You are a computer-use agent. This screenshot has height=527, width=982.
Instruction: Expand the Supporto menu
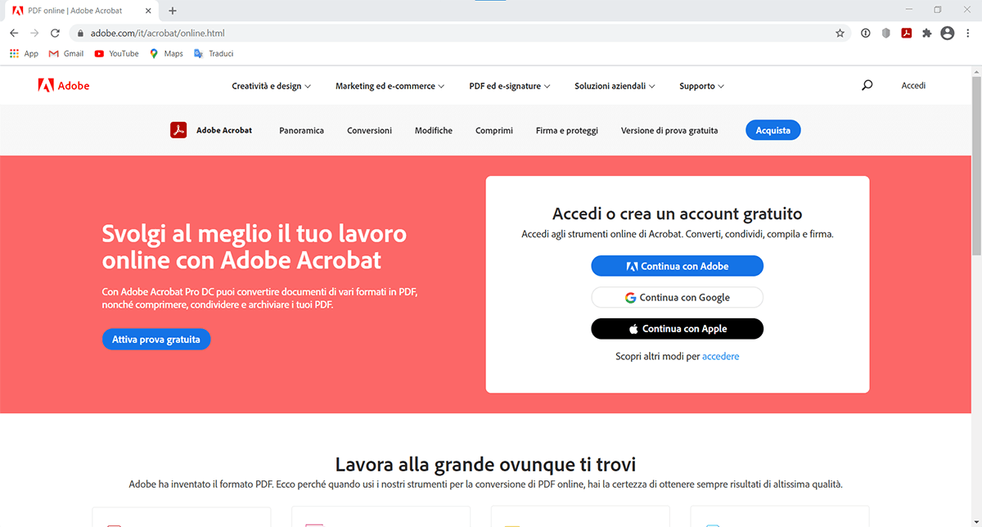coord(701,86)
